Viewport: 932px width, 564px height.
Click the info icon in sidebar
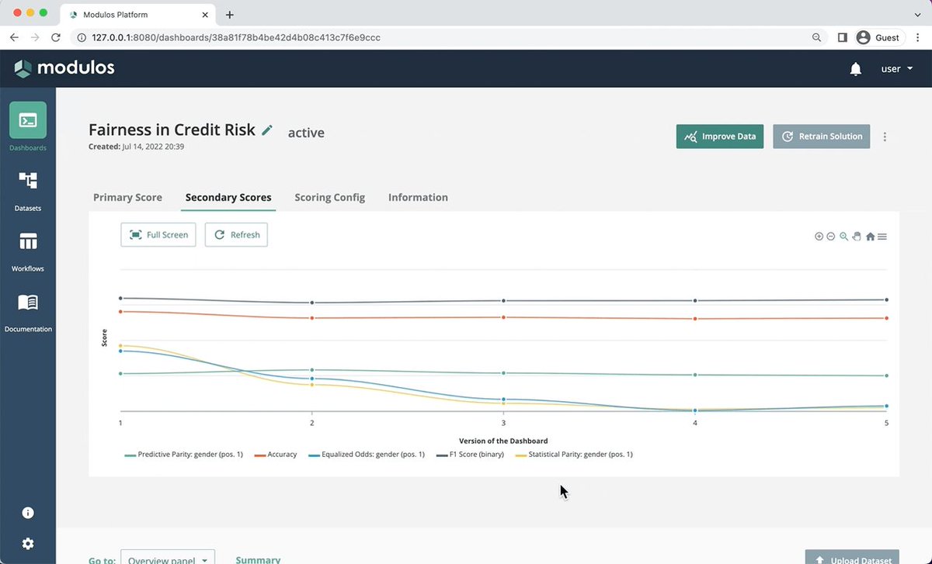tap(28, 513)
